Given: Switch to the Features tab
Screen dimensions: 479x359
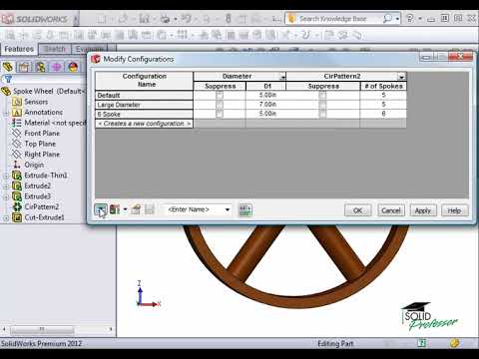Looking at the screenshot, I should pos(19,49).
